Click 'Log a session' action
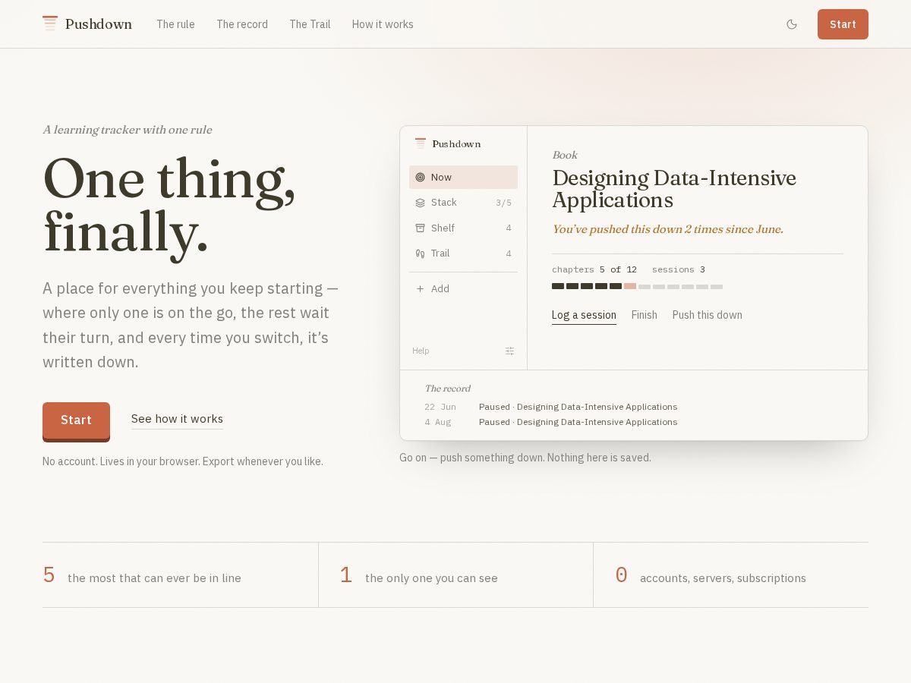 point(584,315)
